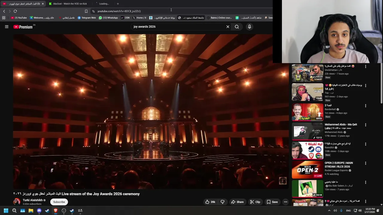The width and height of the screenshot is (383, 215).
Task: Open Abu Bakr Salem 10:18 thumbnail
Action: (307, 189)
